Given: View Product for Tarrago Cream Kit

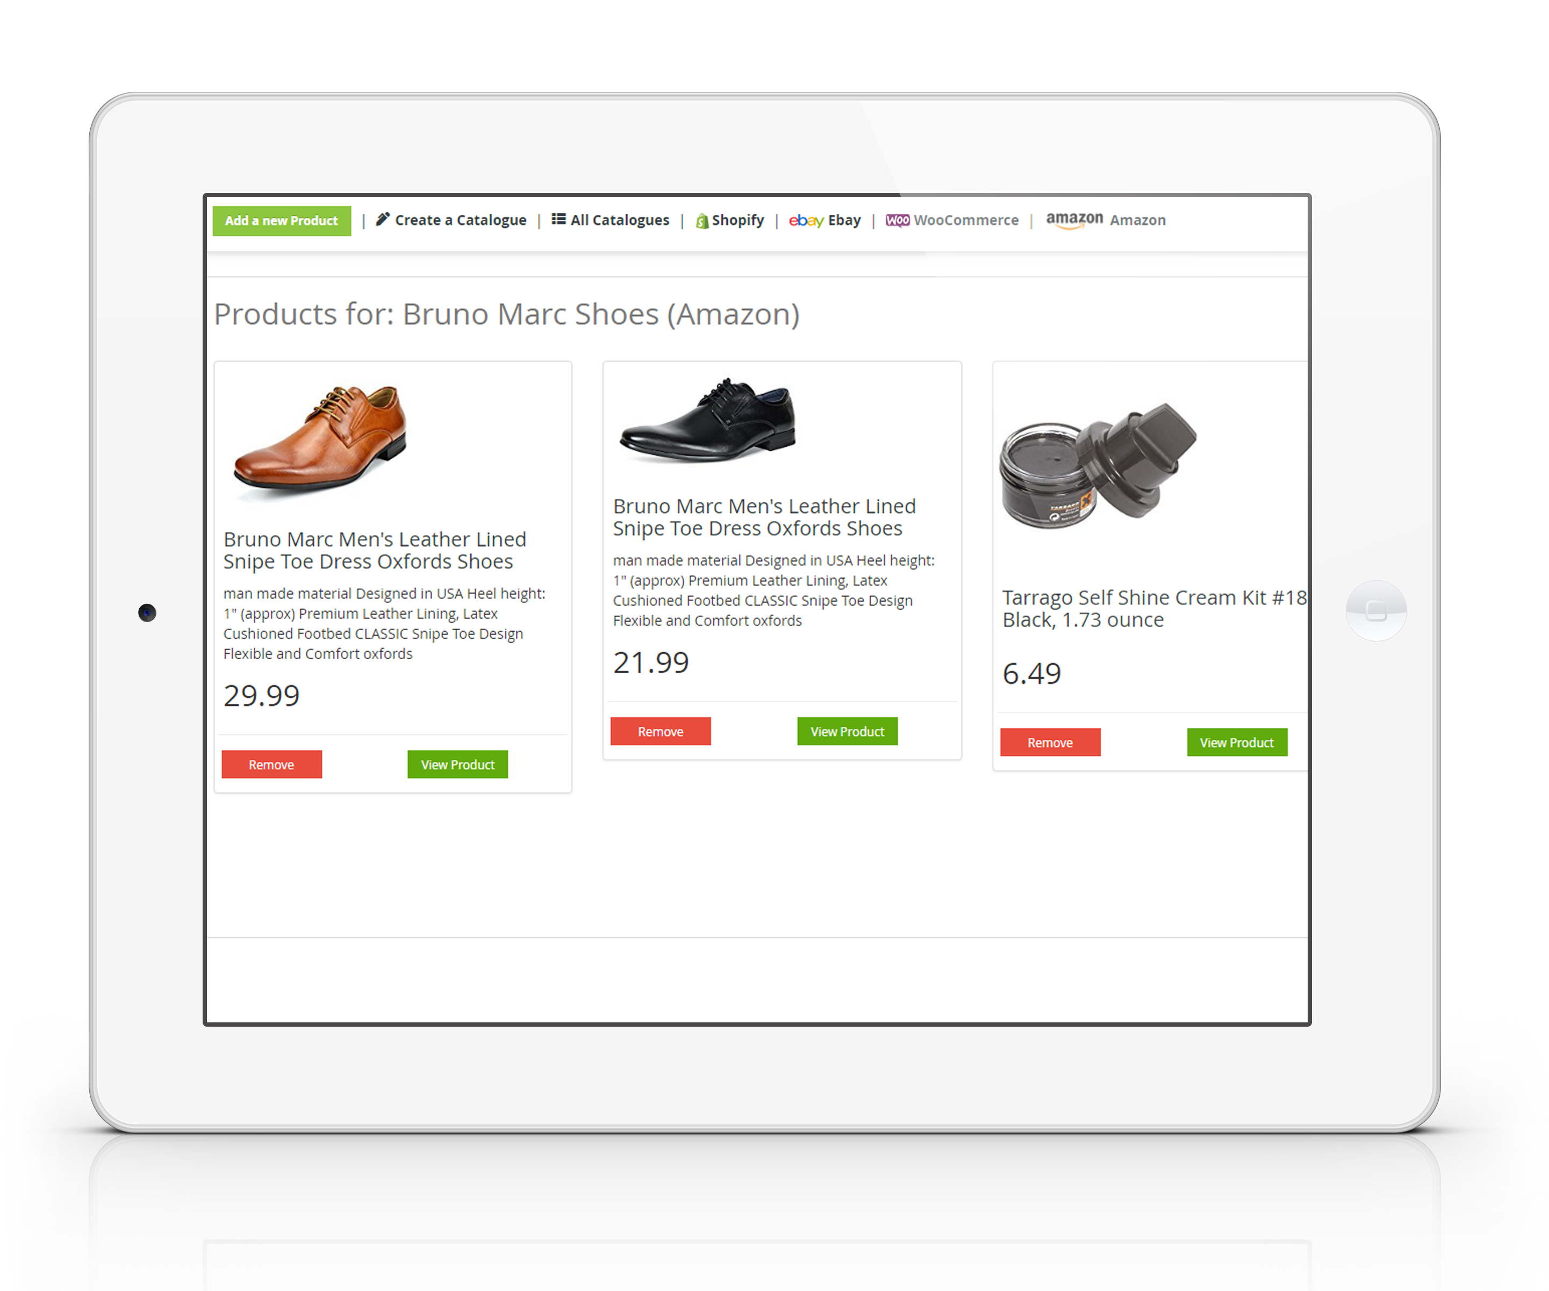Looking at the screenshot, I should [x=1236, y=742].
